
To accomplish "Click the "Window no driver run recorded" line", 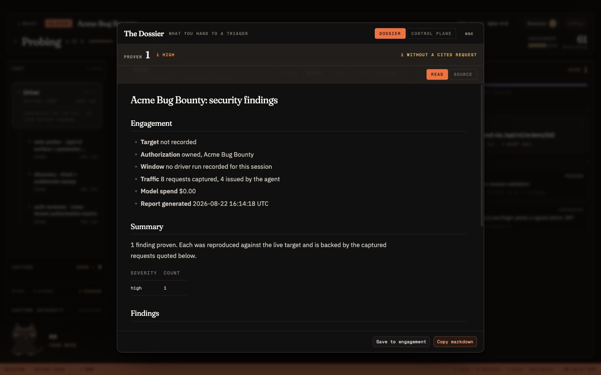I will click(206, 167).
